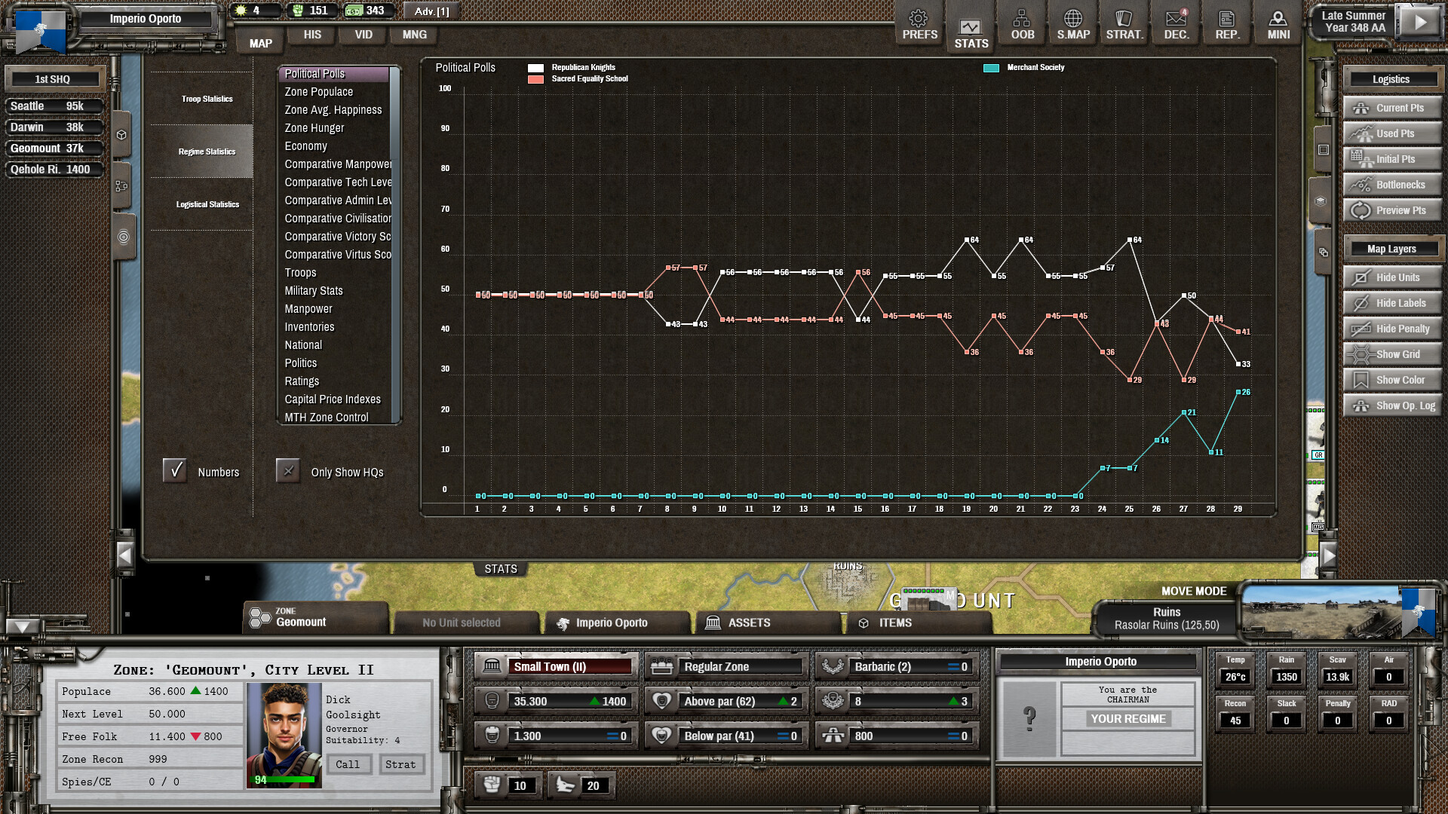Image resolution: width=1448 pixels, height=814 pixels.
Task: Enable the Only Show HQs checkbox
Action: tap(287, 470)
